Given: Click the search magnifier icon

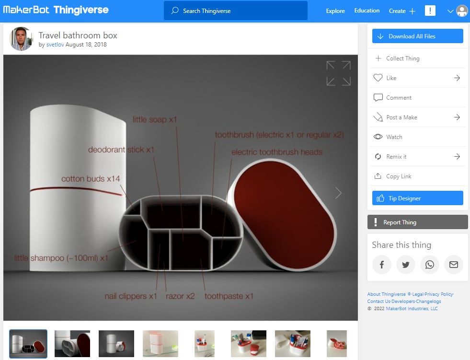Looking at the screenshot, I should click(175, 10).
